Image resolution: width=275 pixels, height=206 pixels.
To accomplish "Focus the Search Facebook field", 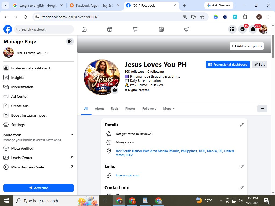I will tap(44, 29).
